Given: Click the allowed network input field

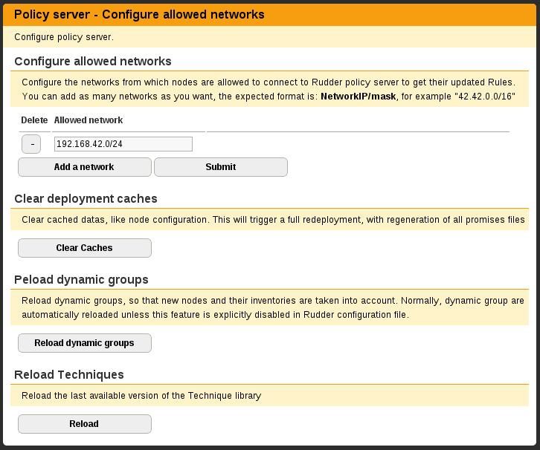Looking at the screenshot, I should (123, 144).
